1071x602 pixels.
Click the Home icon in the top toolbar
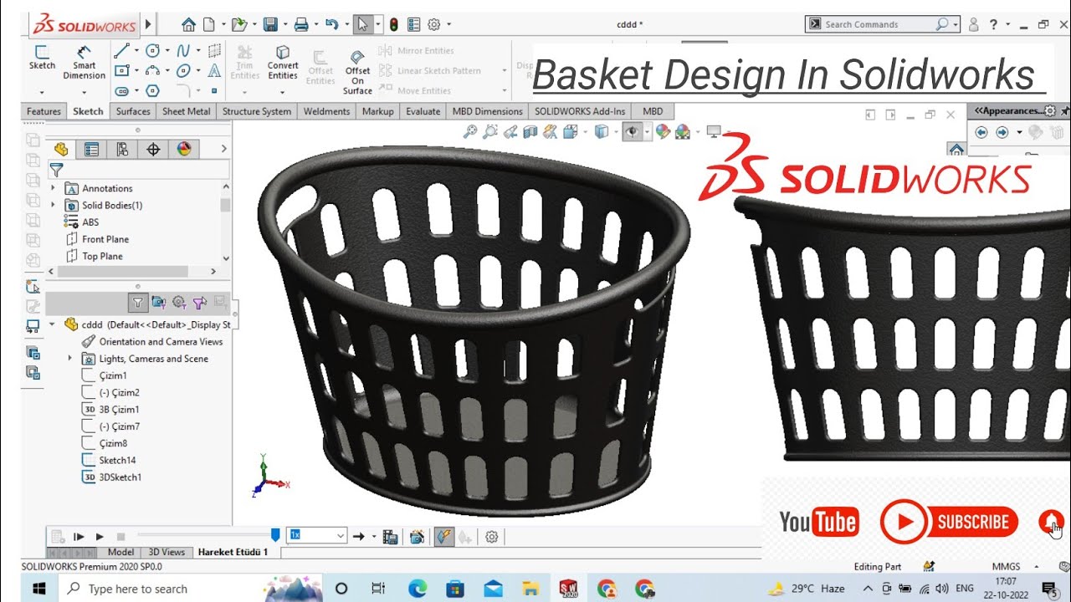pos(189,24)
